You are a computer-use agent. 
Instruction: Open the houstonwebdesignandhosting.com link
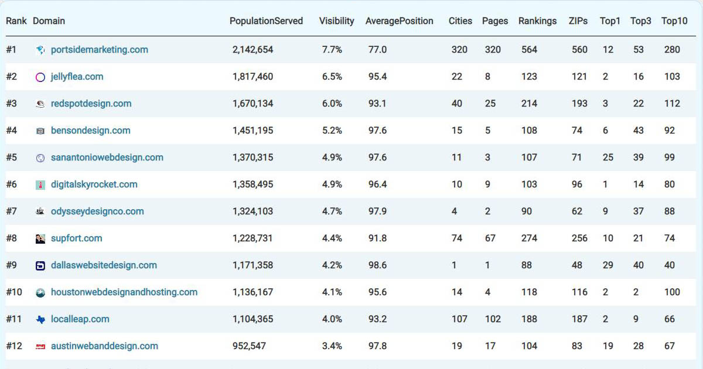pos(124,292)
